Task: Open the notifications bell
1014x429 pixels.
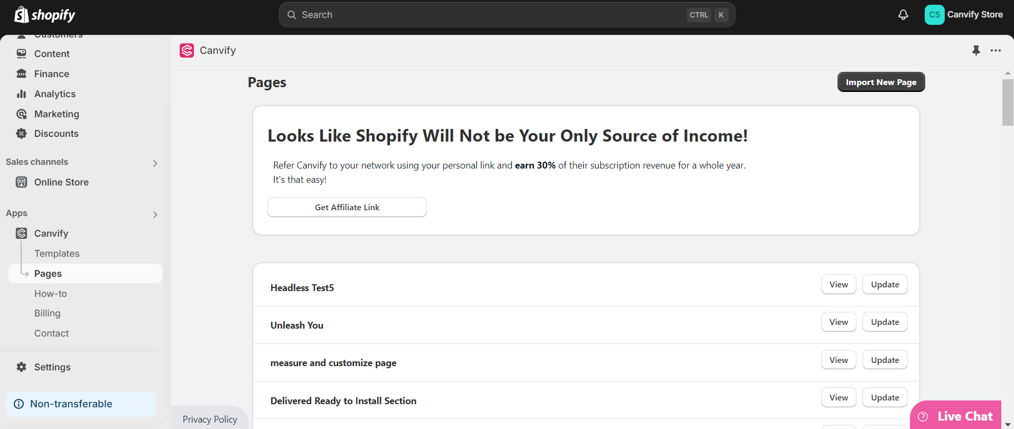Action: (x=903, y=15)
